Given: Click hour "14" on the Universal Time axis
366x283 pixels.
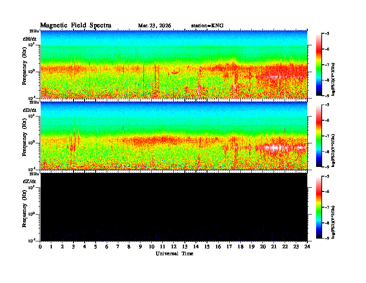Looking at the screenshot, I should [196, 247].
